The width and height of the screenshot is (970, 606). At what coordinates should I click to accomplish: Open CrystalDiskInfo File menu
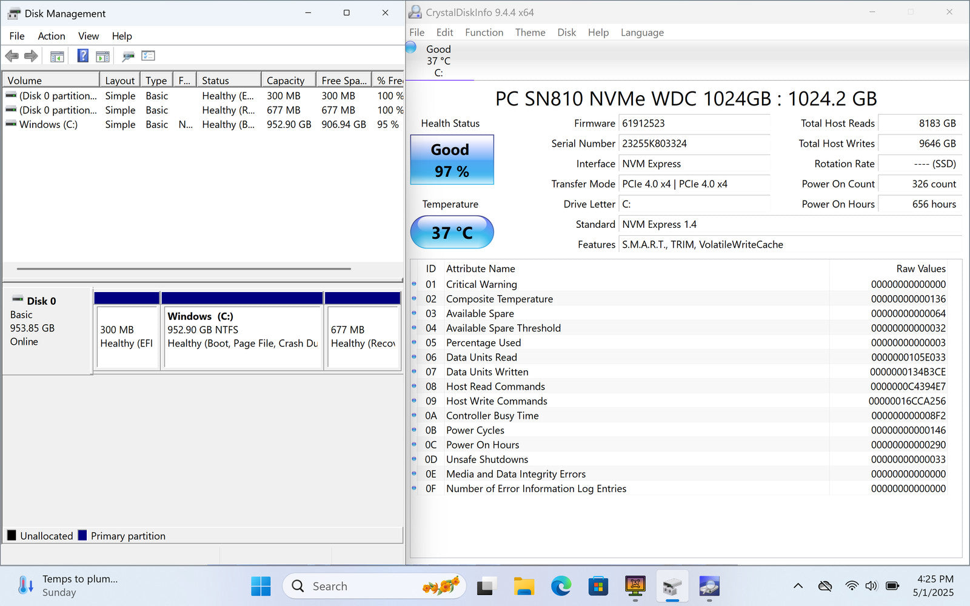click(417, 32)
